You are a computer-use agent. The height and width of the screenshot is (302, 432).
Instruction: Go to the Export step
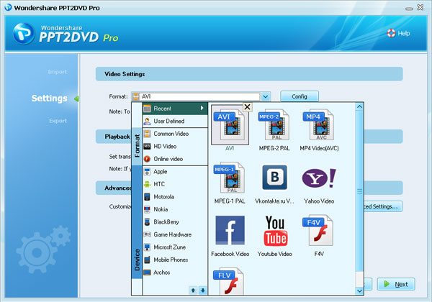[x=58, y=121]
